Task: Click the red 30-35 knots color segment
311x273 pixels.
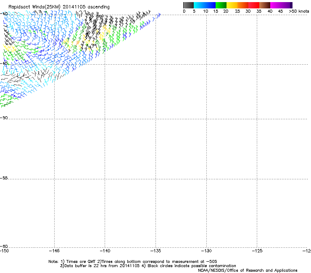Action: coord(254,5)
